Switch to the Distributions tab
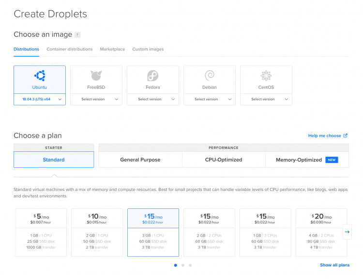This screenshot has width=363, height=279. click(x=27, y=49)
